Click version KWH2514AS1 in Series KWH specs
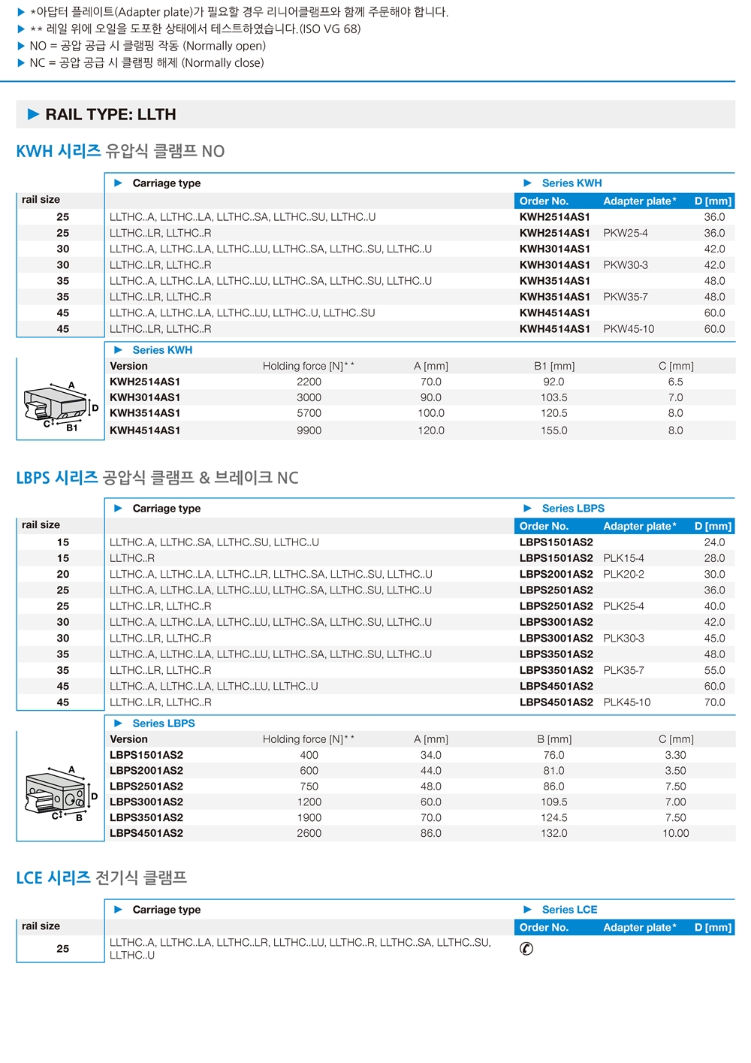 click(x=145, y=382)
